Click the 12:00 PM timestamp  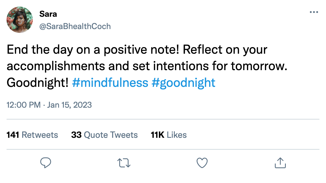tap(24, 105)
